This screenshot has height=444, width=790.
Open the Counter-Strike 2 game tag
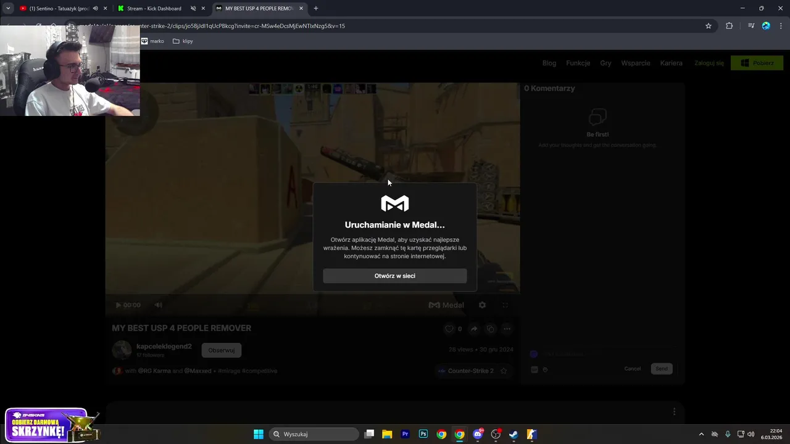point(465,371)
